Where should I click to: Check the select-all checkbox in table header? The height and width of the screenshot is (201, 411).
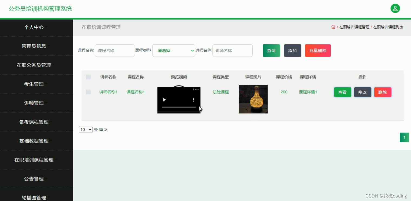[x=88, y=77]
